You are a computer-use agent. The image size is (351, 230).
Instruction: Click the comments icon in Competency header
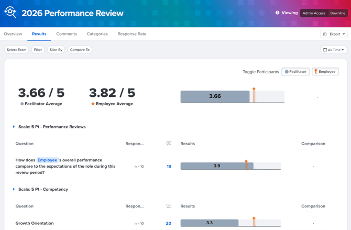tap(169, 206)
